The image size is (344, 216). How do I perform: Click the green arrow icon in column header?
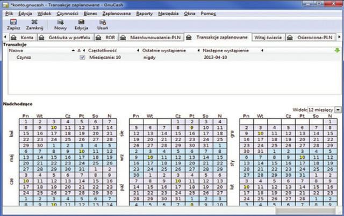(x=337, y=51)
